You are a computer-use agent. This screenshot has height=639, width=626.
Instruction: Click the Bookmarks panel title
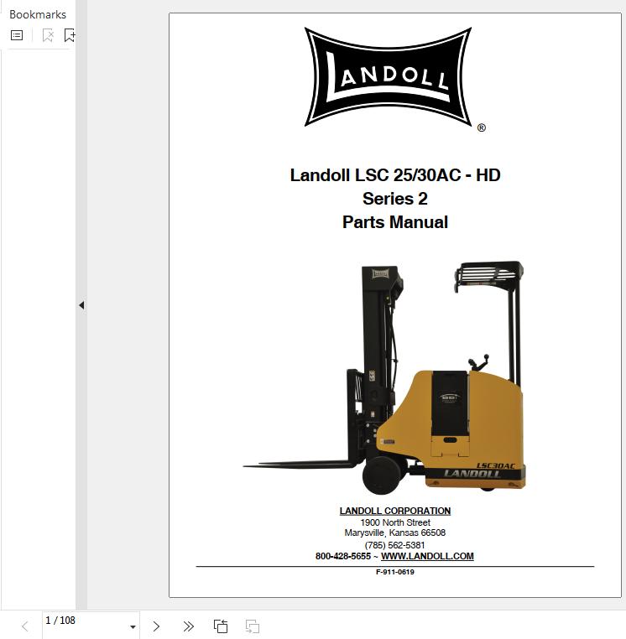[x=38, y=14]
